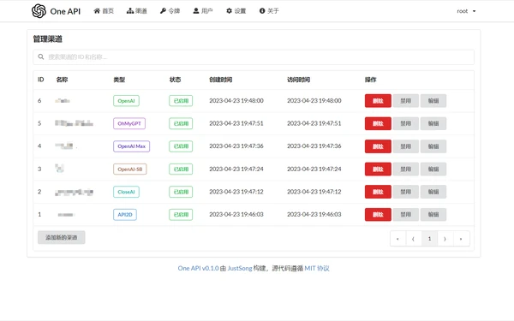The width and height of the screenshot is (514, 321).
Task: Click the One API logo icon
Action: [39, 11]
